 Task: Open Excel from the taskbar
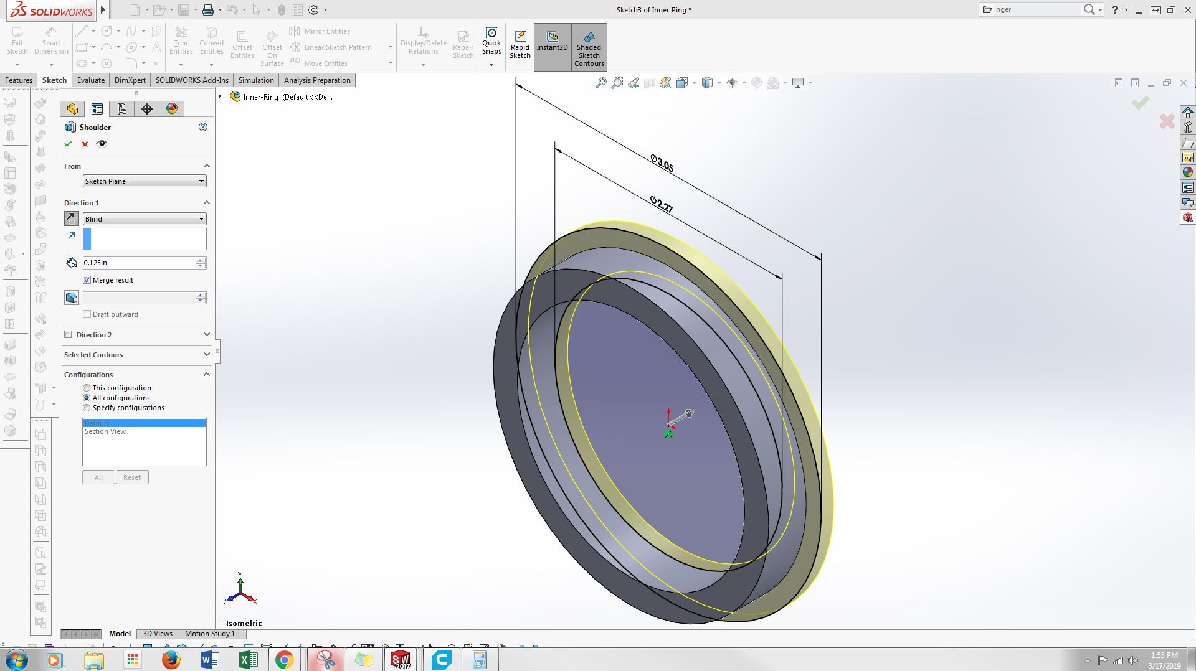point(248,659)
